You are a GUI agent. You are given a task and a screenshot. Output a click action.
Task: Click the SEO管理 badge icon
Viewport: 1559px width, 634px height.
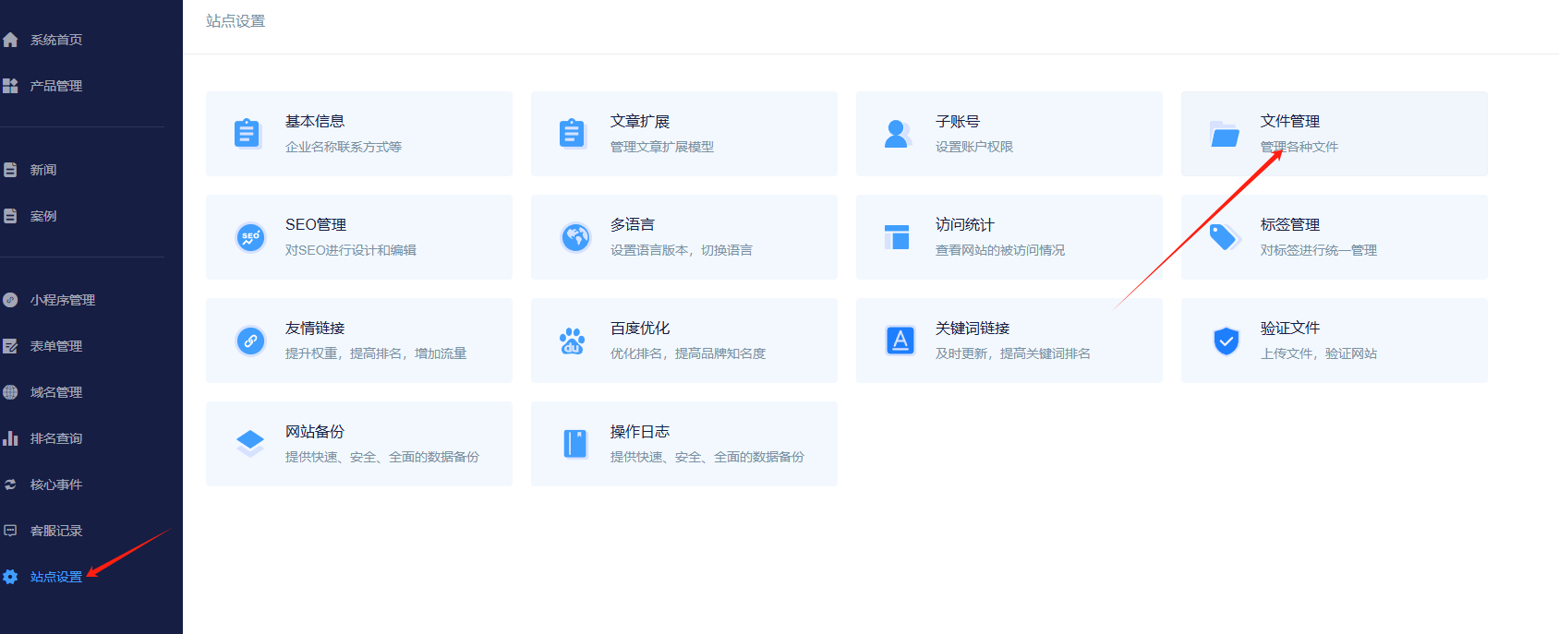point(250,237)
